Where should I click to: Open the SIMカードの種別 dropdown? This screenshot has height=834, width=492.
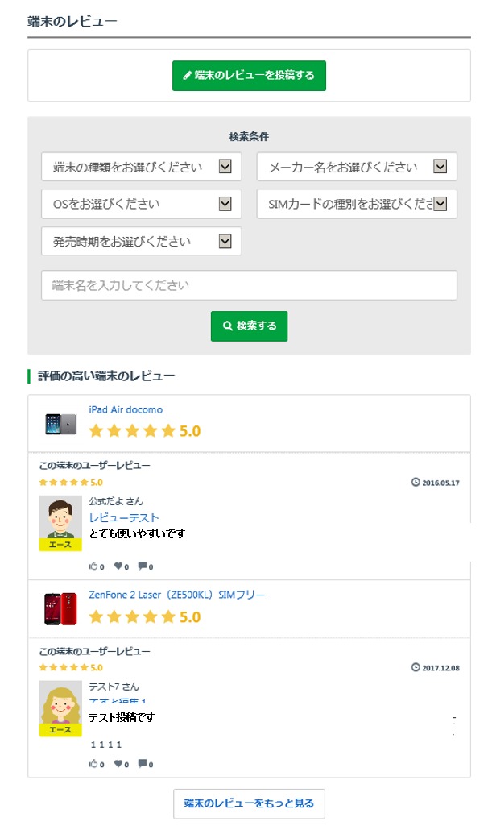pyautogui.click(x=357, y=204)
